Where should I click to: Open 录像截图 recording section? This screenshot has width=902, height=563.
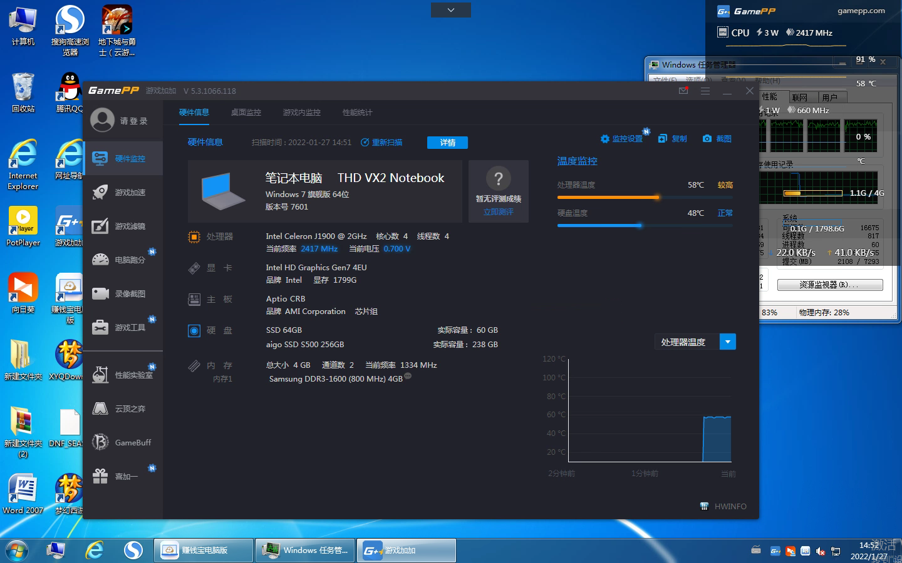(123, 293)
